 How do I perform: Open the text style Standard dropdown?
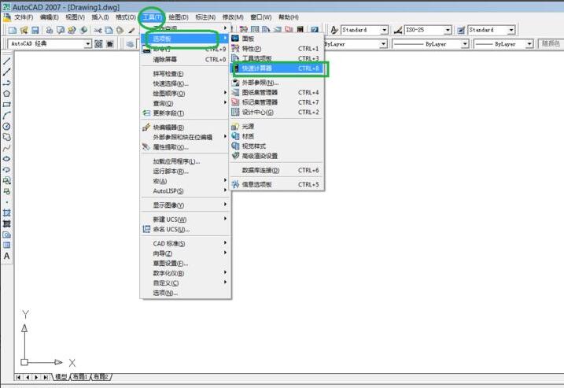[384, 30]
